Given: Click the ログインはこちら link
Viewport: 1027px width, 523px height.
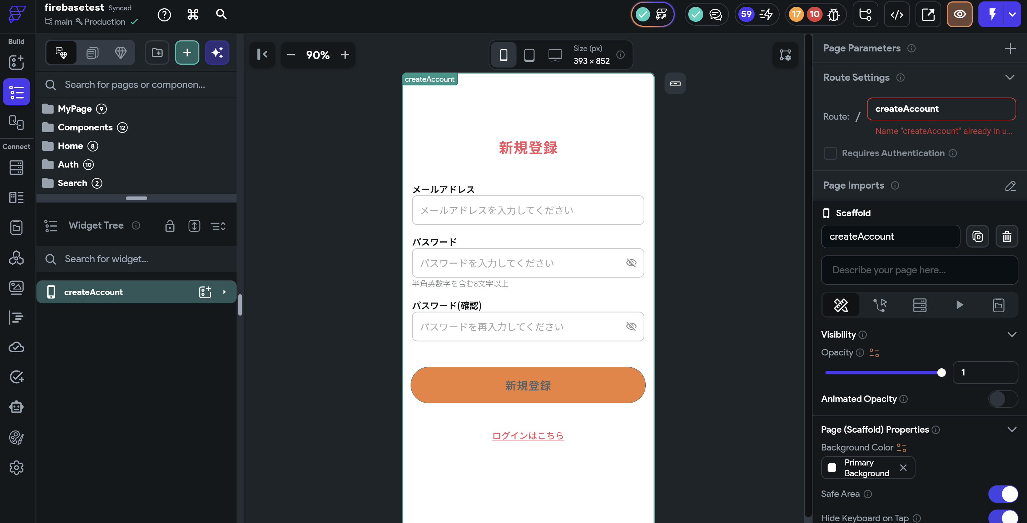Looking at the screenshot, I should pyautogui.click(x=528, y=435).
